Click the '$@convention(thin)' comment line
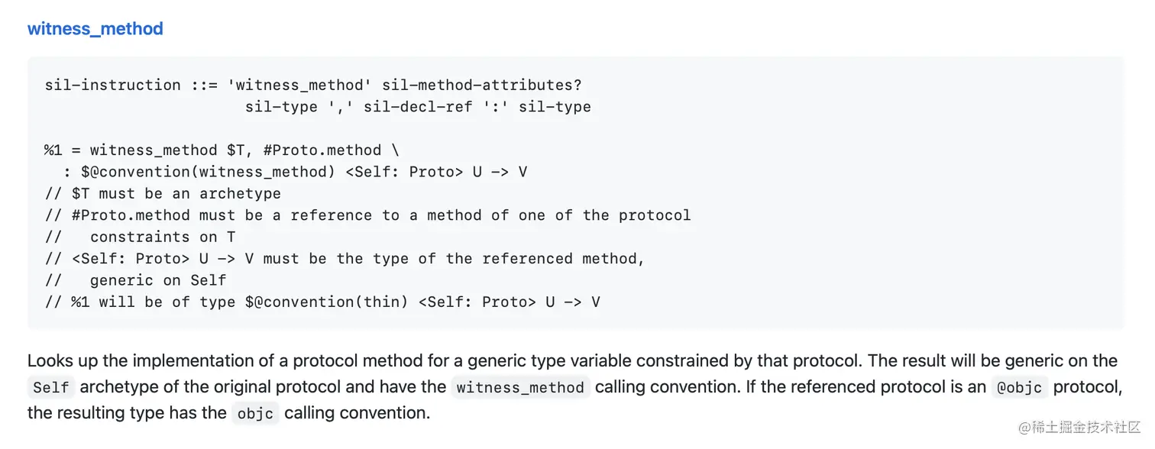Screen dimensions: 1155x449 tap(322, 302)
